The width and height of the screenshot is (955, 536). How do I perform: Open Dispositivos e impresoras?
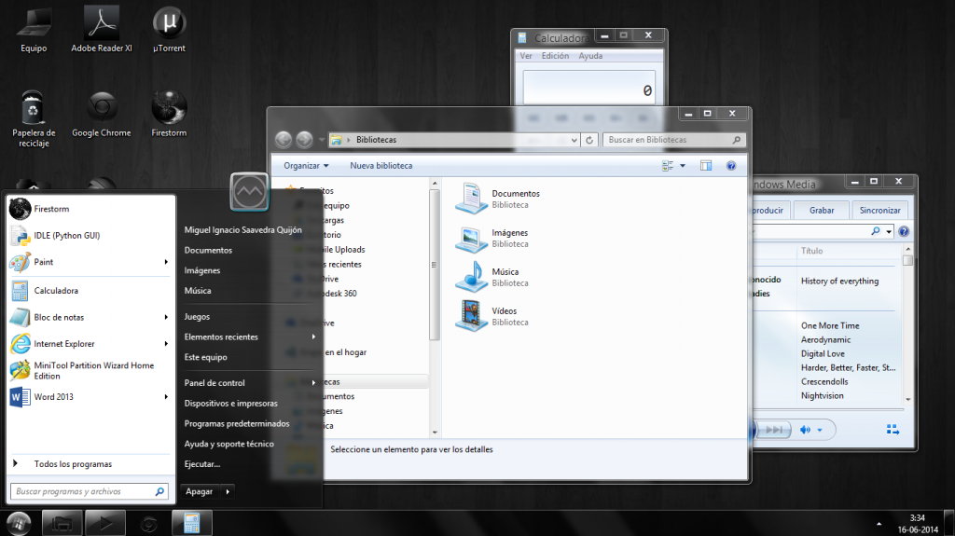[231, 404]
